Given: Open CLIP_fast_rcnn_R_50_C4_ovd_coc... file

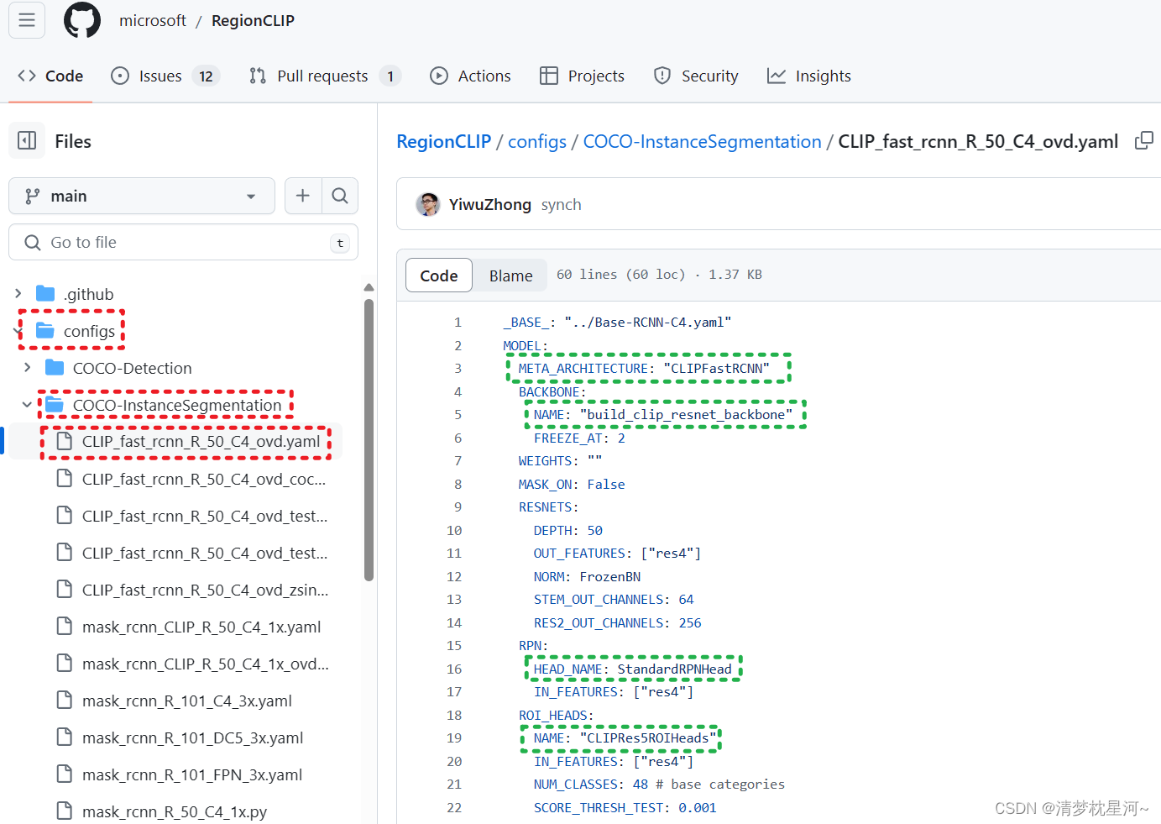Looking at the screenshot, I should [204, 479].
